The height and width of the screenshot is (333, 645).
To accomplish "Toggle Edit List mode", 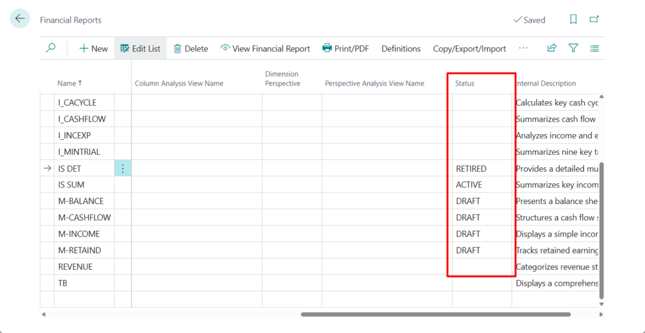I will [140, 48].
